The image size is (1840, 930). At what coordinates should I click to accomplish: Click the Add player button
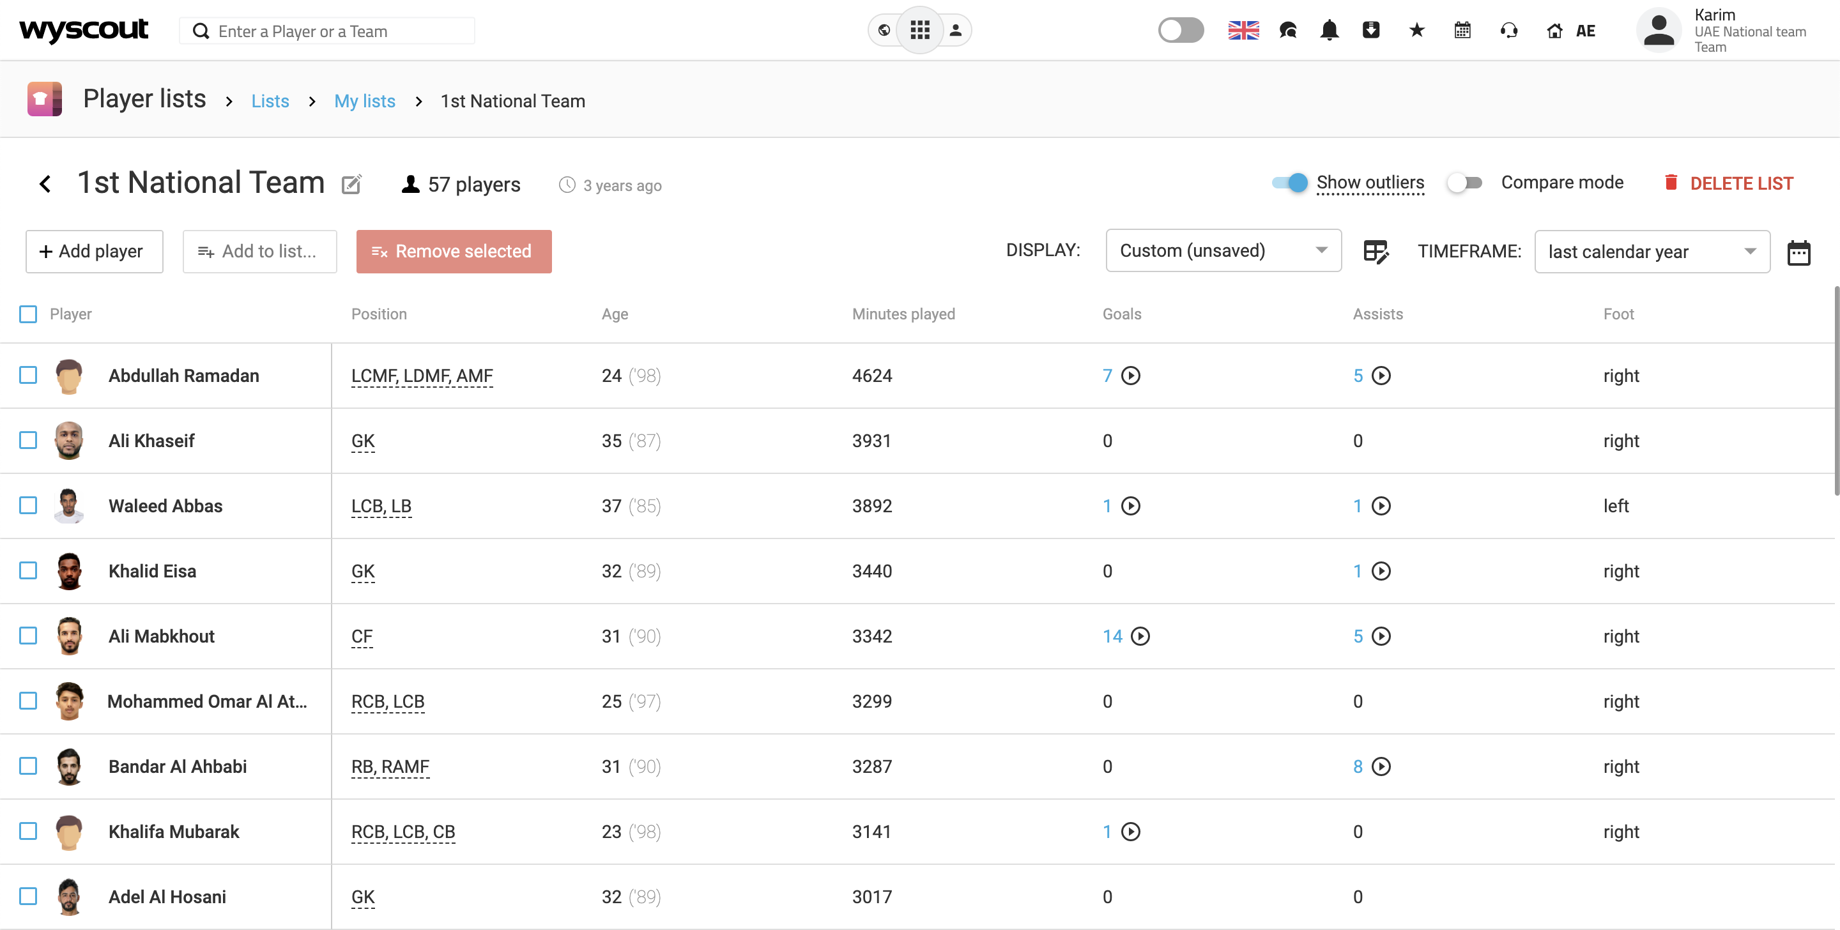tap(95, 252)
